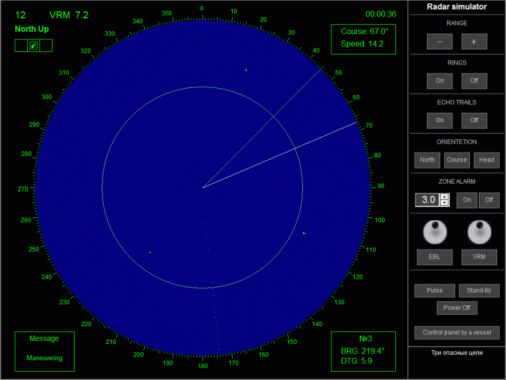Decrement zone alarm value with down arrow
Screen dimensions: 506x380
coord(445,203)
